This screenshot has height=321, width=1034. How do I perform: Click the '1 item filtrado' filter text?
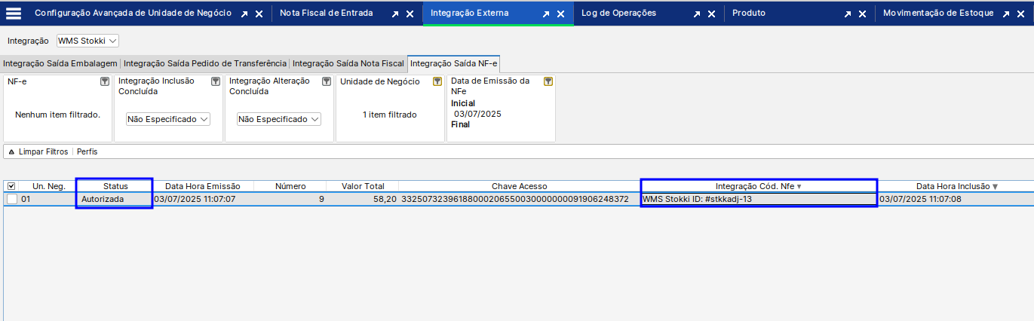[389, 115]
